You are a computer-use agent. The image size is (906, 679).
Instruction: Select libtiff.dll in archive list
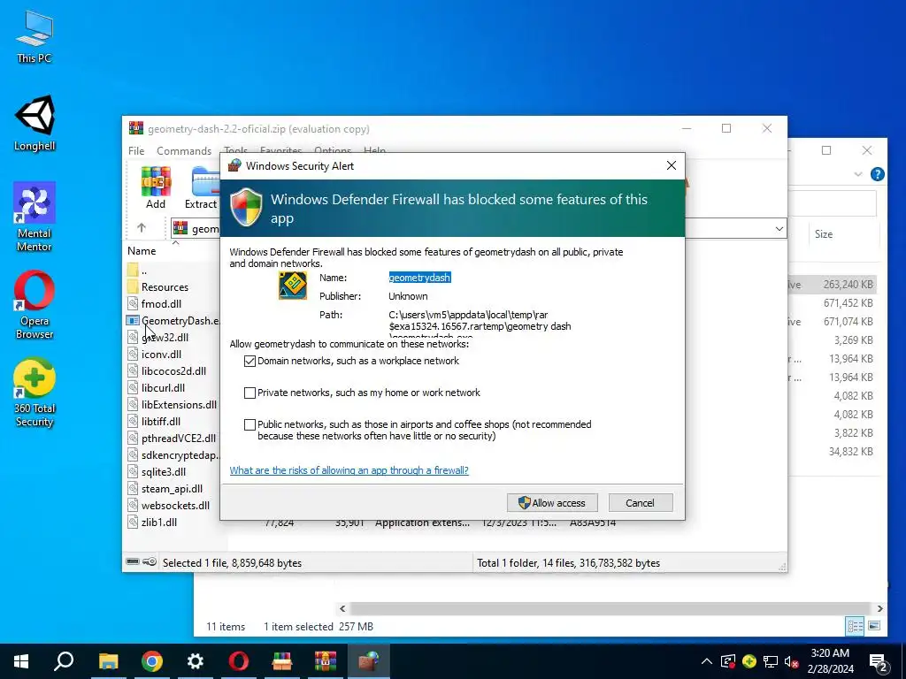(x=154, y=422)
